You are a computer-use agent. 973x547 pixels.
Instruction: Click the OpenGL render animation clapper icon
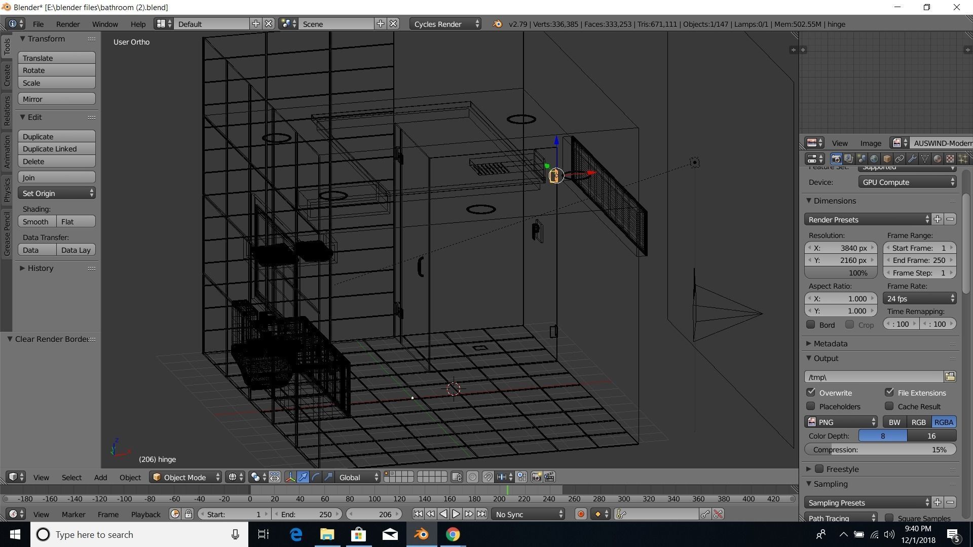(x=549, y=477)
